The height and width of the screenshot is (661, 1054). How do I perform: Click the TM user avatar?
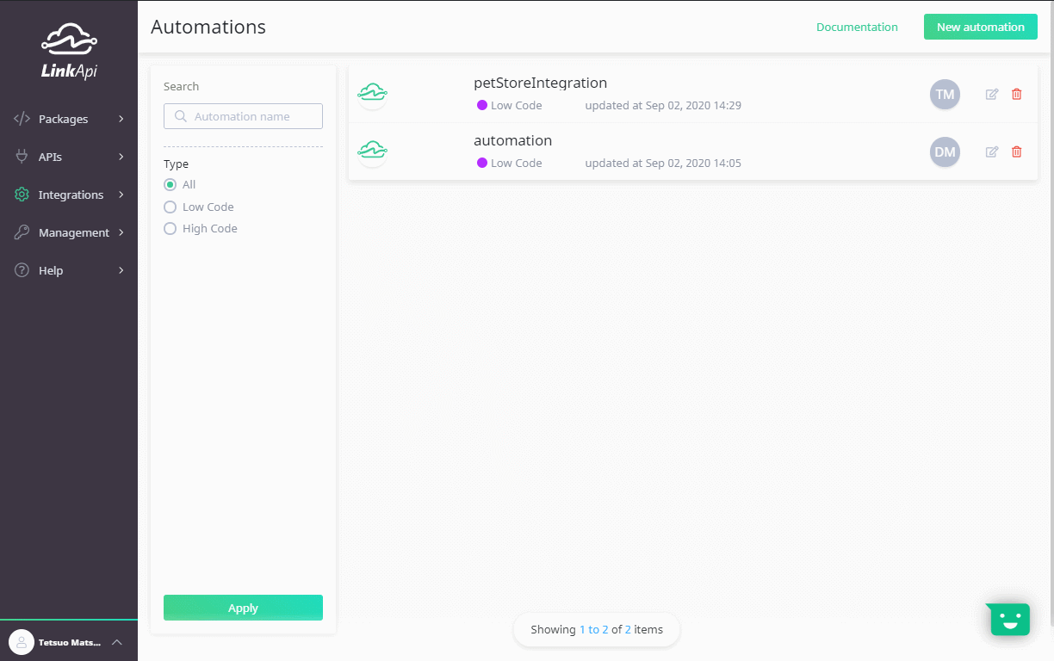945,95
